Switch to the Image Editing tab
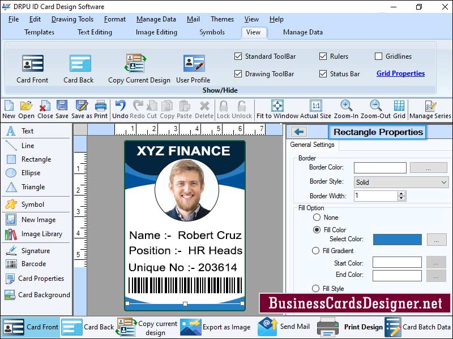 pyautogui.click(x=156, y=32)
